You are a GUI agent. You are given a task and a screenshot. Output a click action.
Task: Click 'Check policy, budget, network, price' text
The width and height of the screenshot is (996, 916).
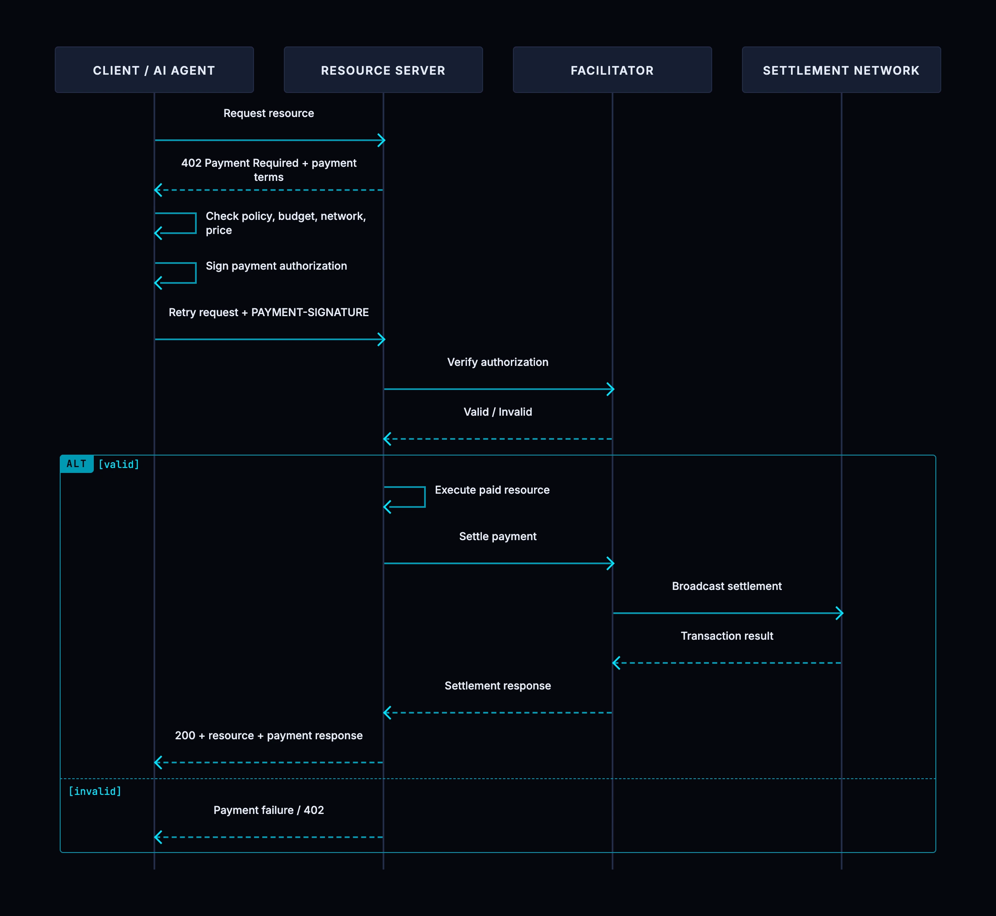(286, 223)
